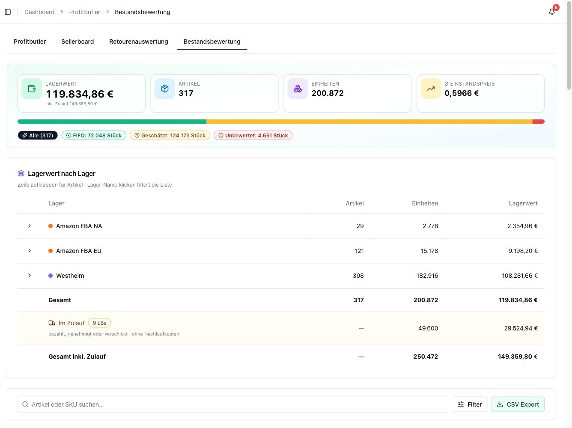Click the Lagerwert wallet icon
Image resolution: width=572 pixels, height=428 pixels.
(x=32, y=89)
